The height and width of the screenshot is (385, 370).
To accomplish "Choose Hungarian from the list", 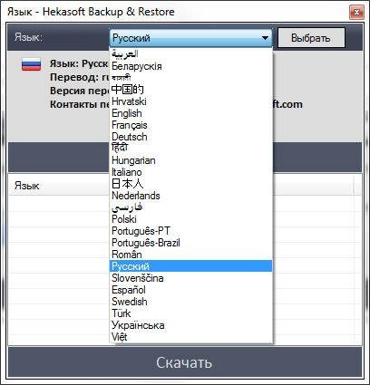I will click(191, 160).
